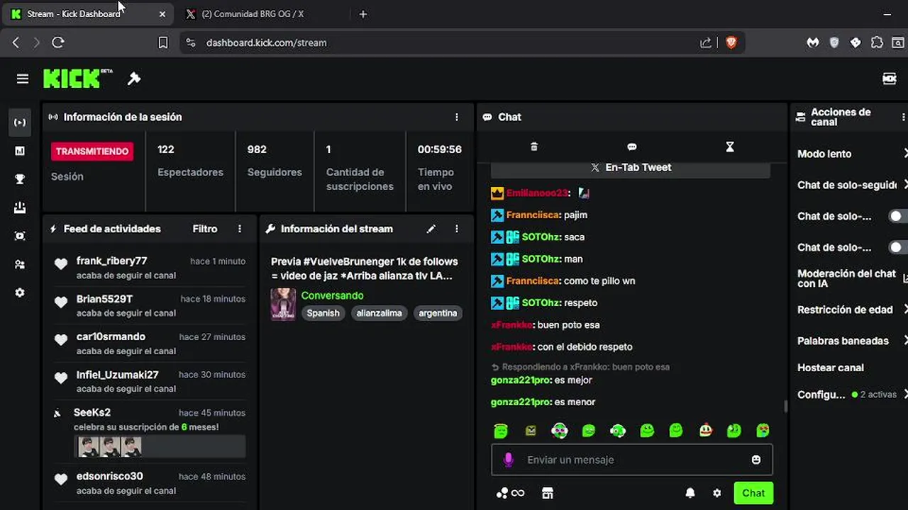908x510 pixels.
Task: Open Hostear canal action
Action: (x=831, y=368)
